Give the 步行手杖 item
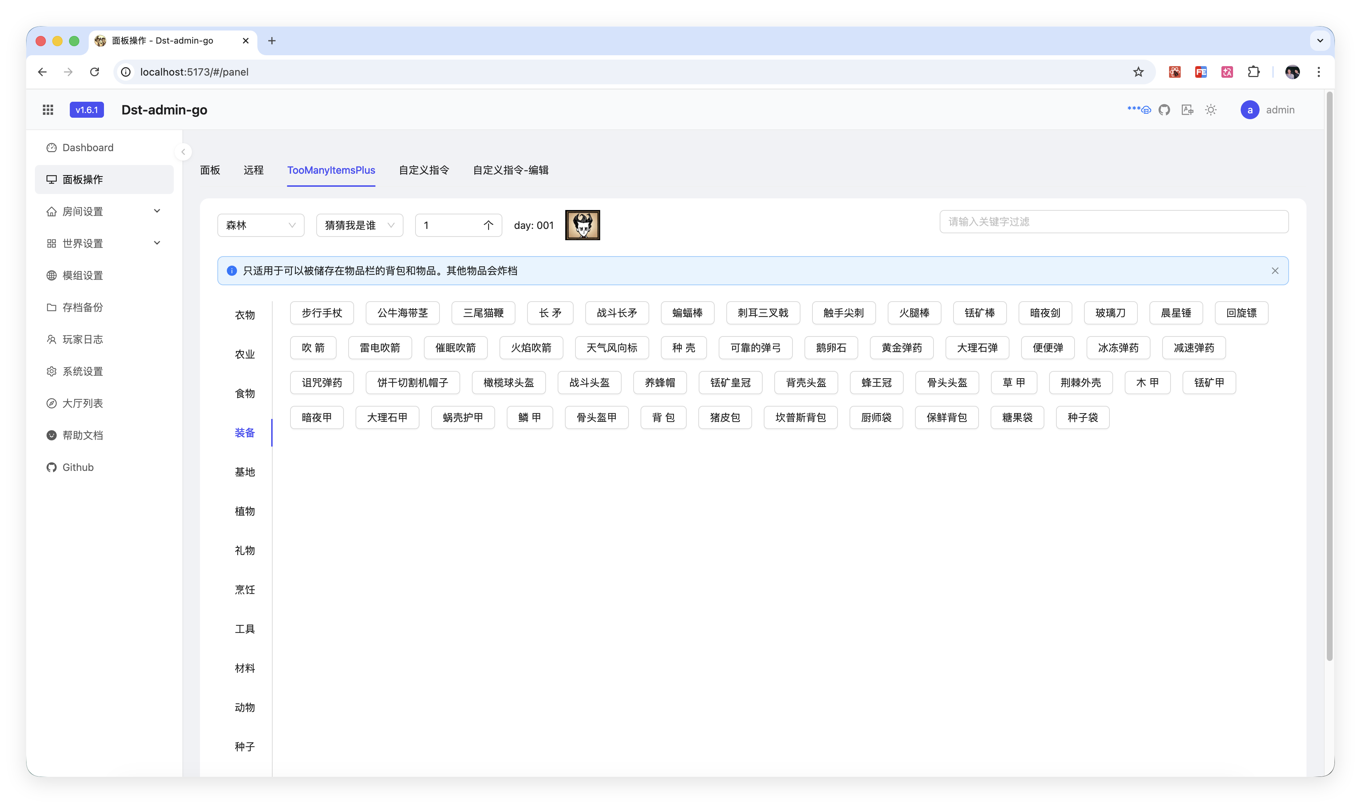The height and width of the screenshot is (803, 1361). pos(322,313)
